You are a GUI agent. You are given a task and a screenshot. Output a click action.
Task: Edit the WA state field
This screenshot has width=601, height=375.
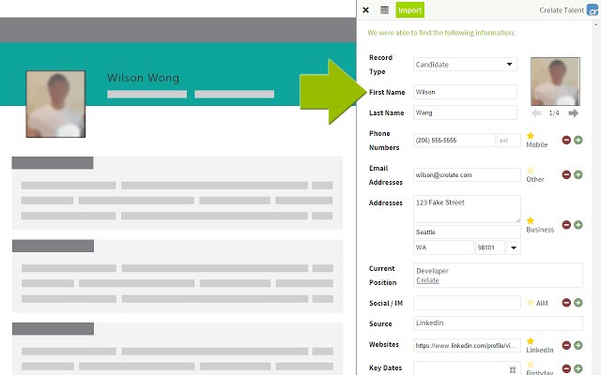tap(443, 247)
